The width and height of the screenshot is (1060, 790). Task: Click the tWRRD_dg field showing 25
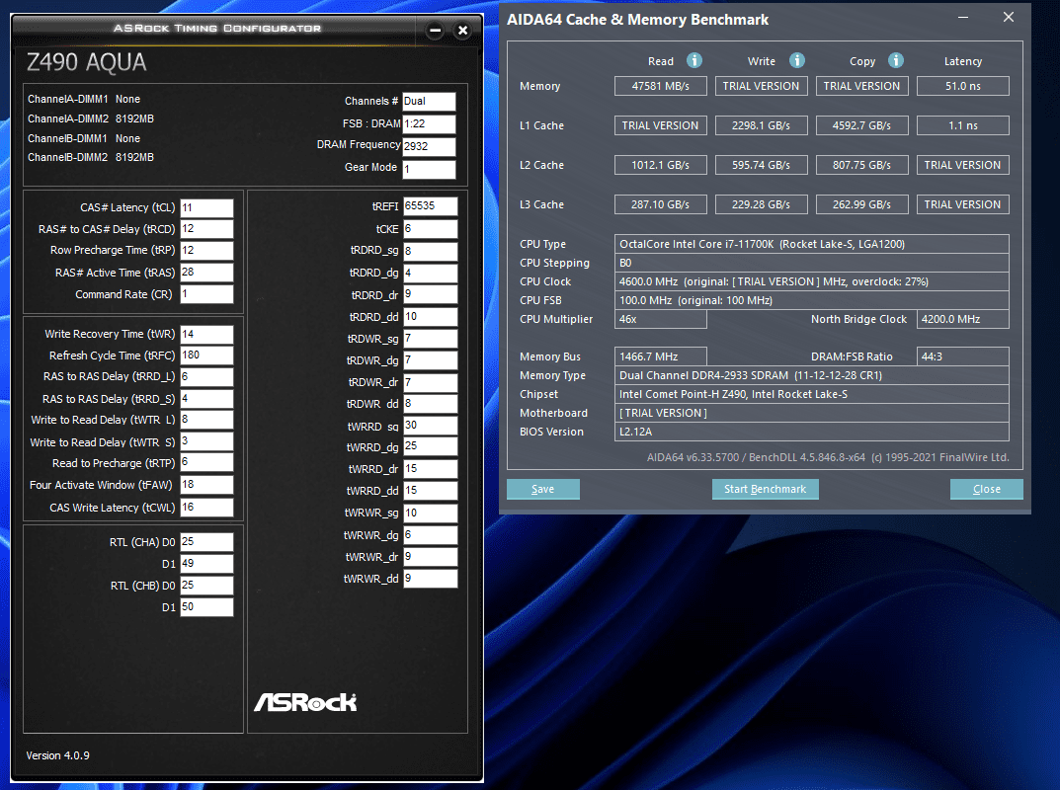[x=430, y=446]
